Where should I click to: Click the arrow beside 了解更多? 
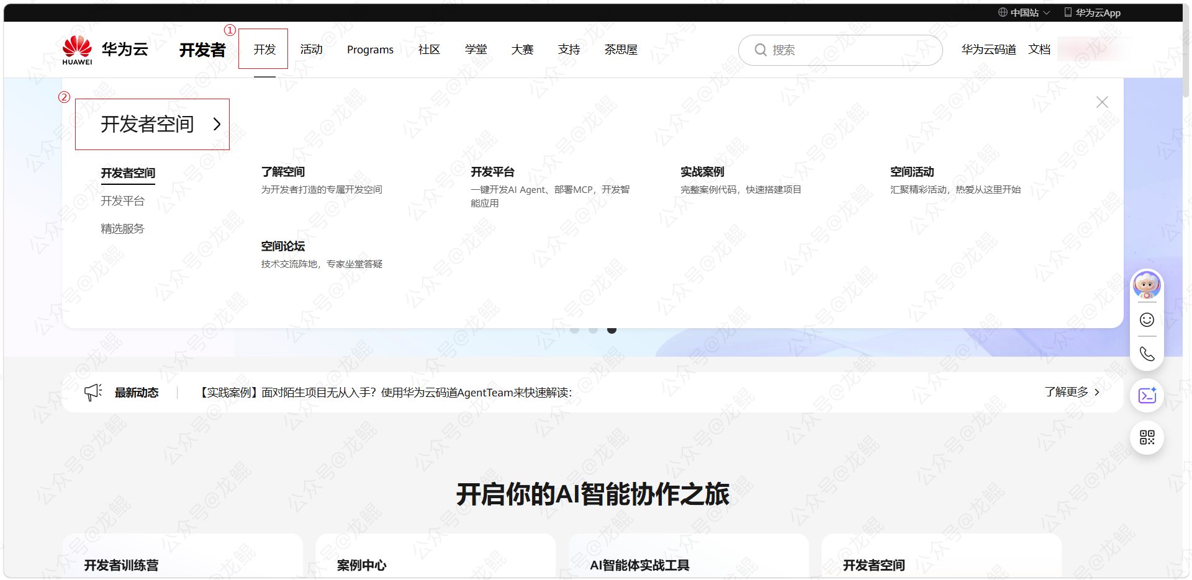1097,392
